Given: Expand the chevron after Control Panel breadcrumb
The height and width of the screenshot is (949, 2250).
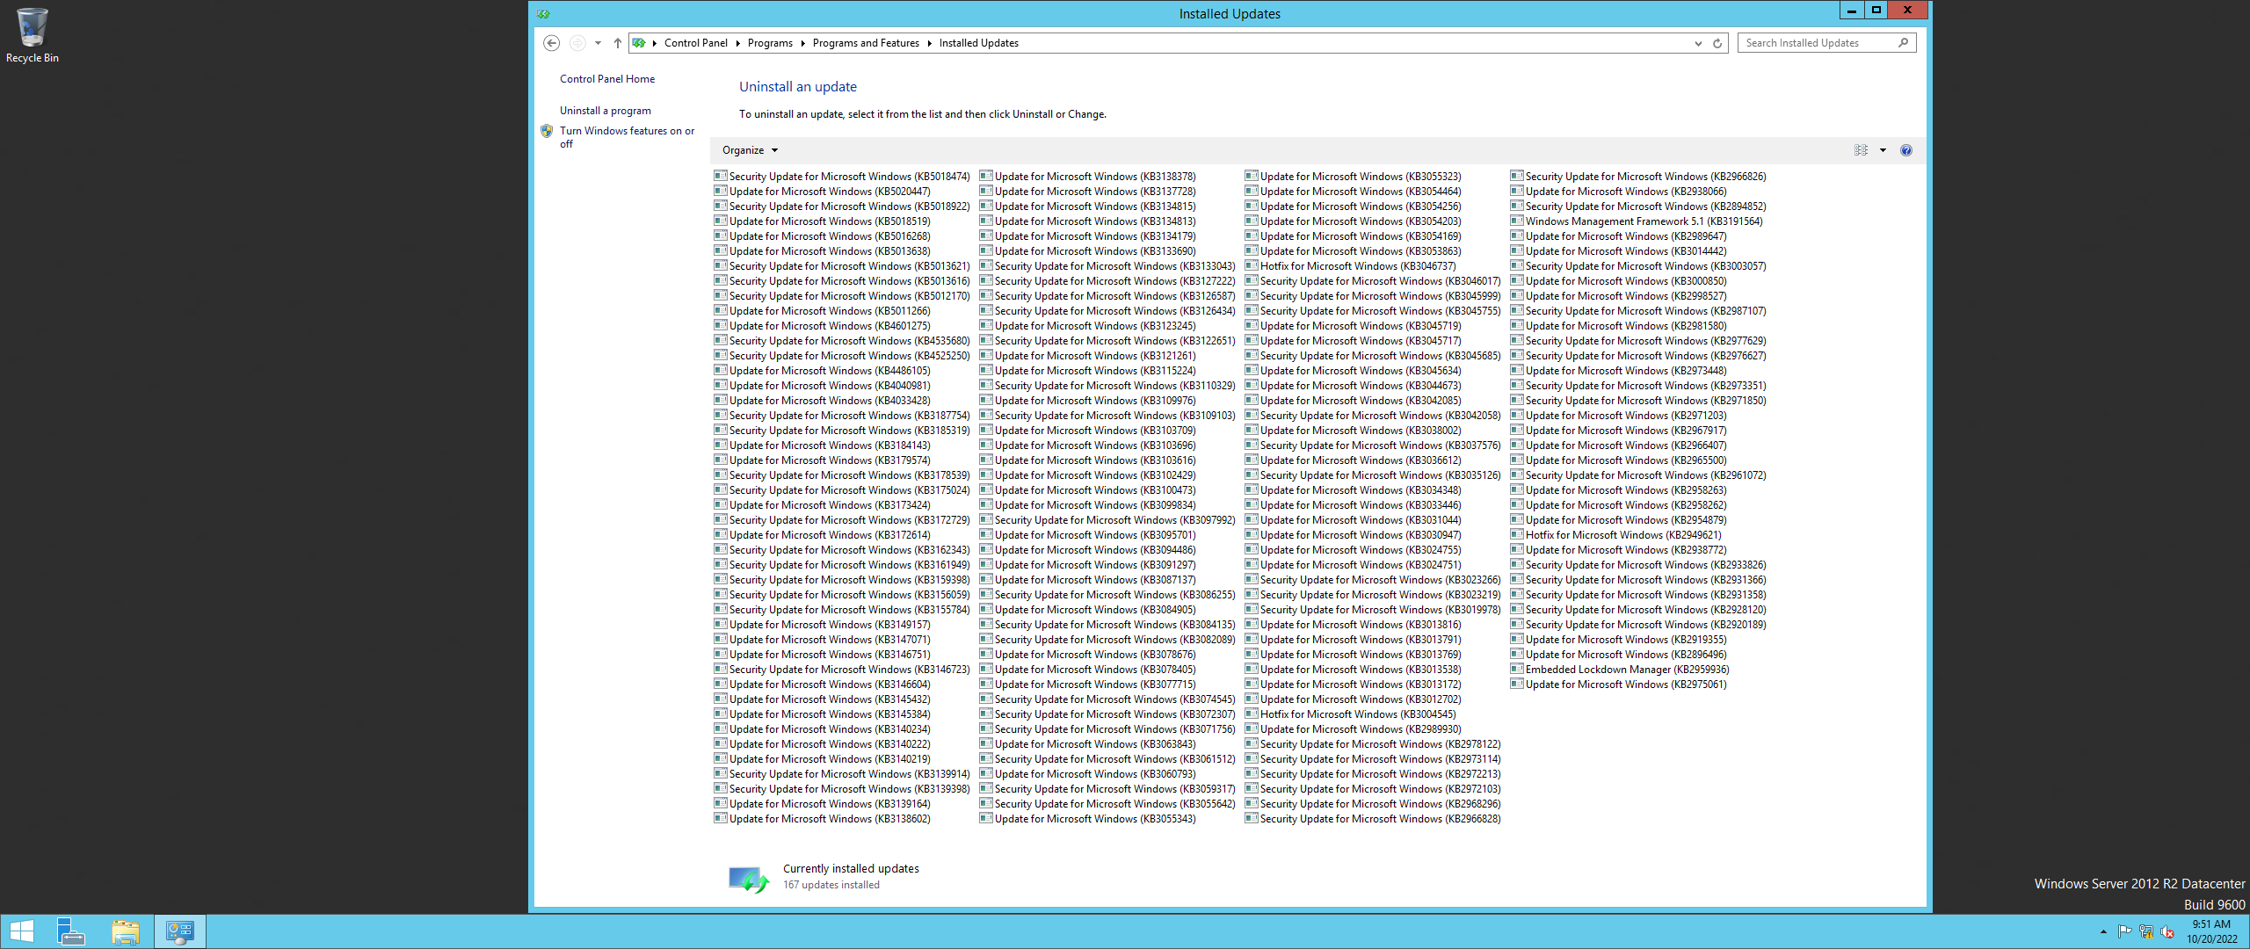Looking at the screenshot, I should (x=737, y=43).
